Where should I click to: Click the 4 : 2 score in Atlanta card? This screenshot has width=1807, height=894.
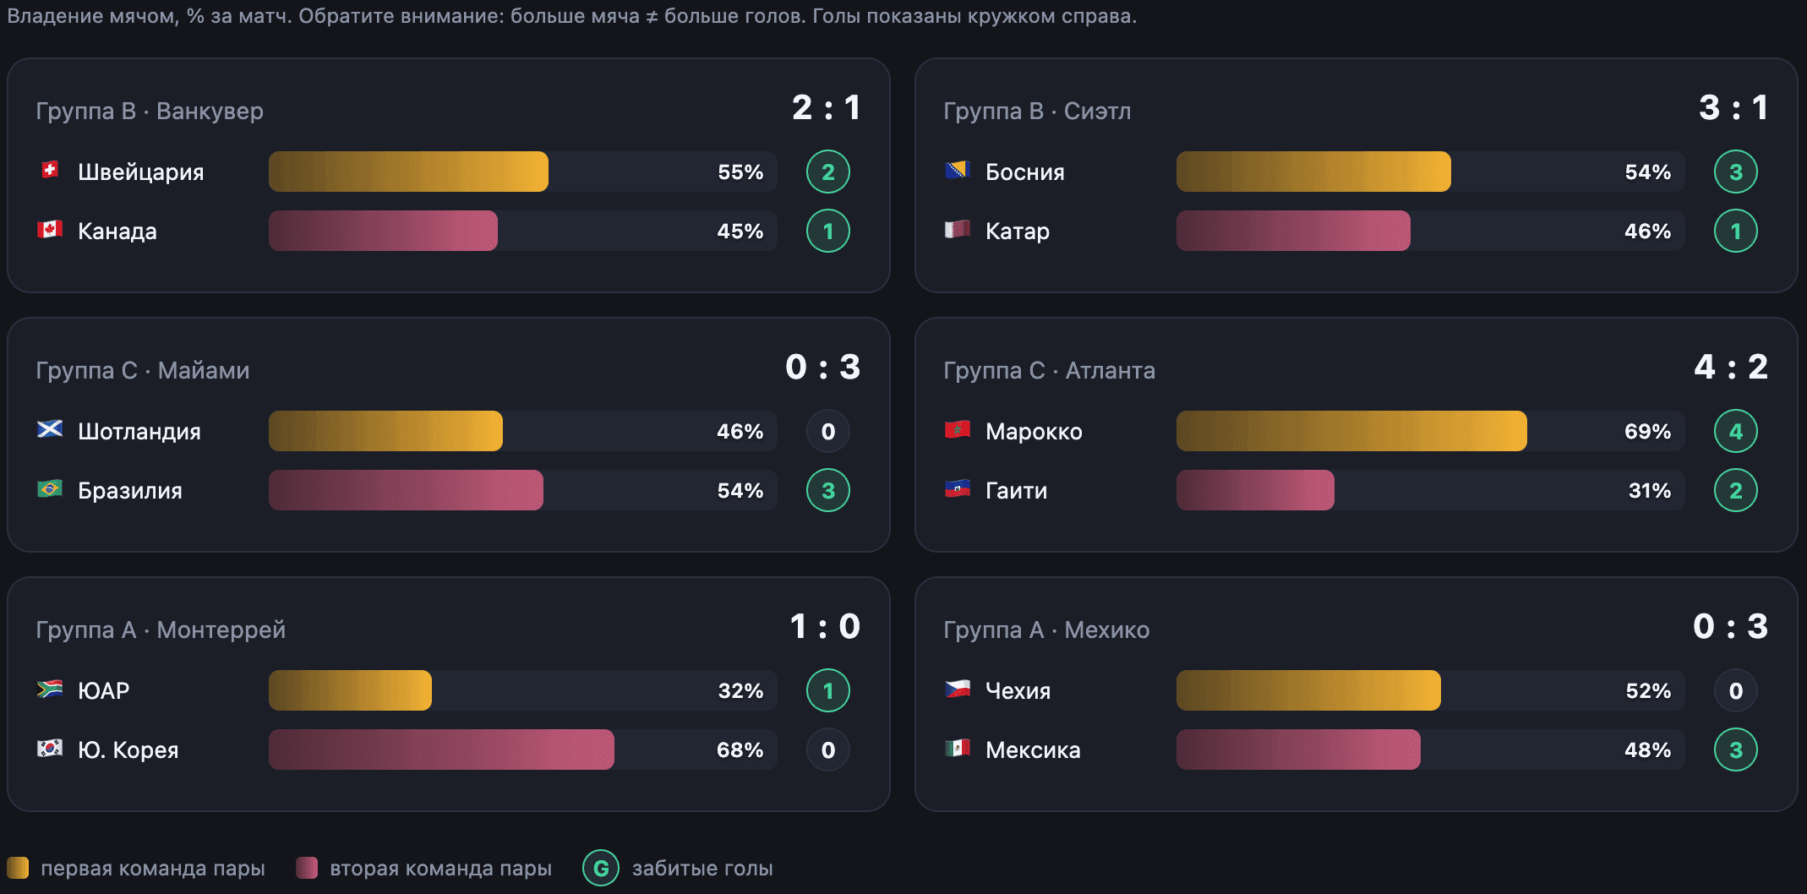point(1731,367)
